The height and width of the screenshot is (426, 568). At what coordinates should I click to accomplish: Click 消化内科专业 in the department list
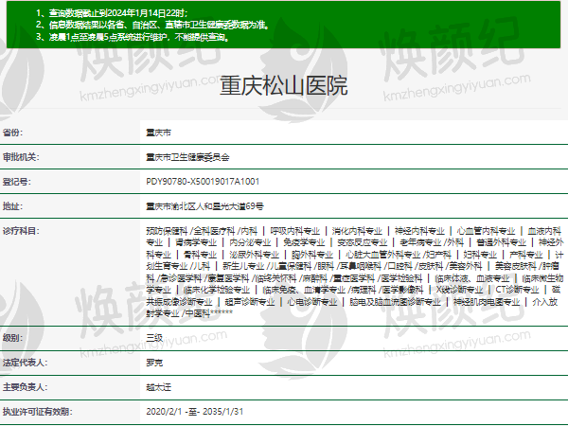(357, 231)
